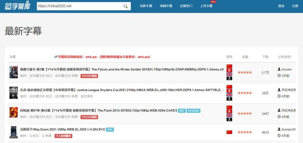This screenshot has width=303, height=143.
Task: Click the 2457 download count
Action: (x=266, y=114)
